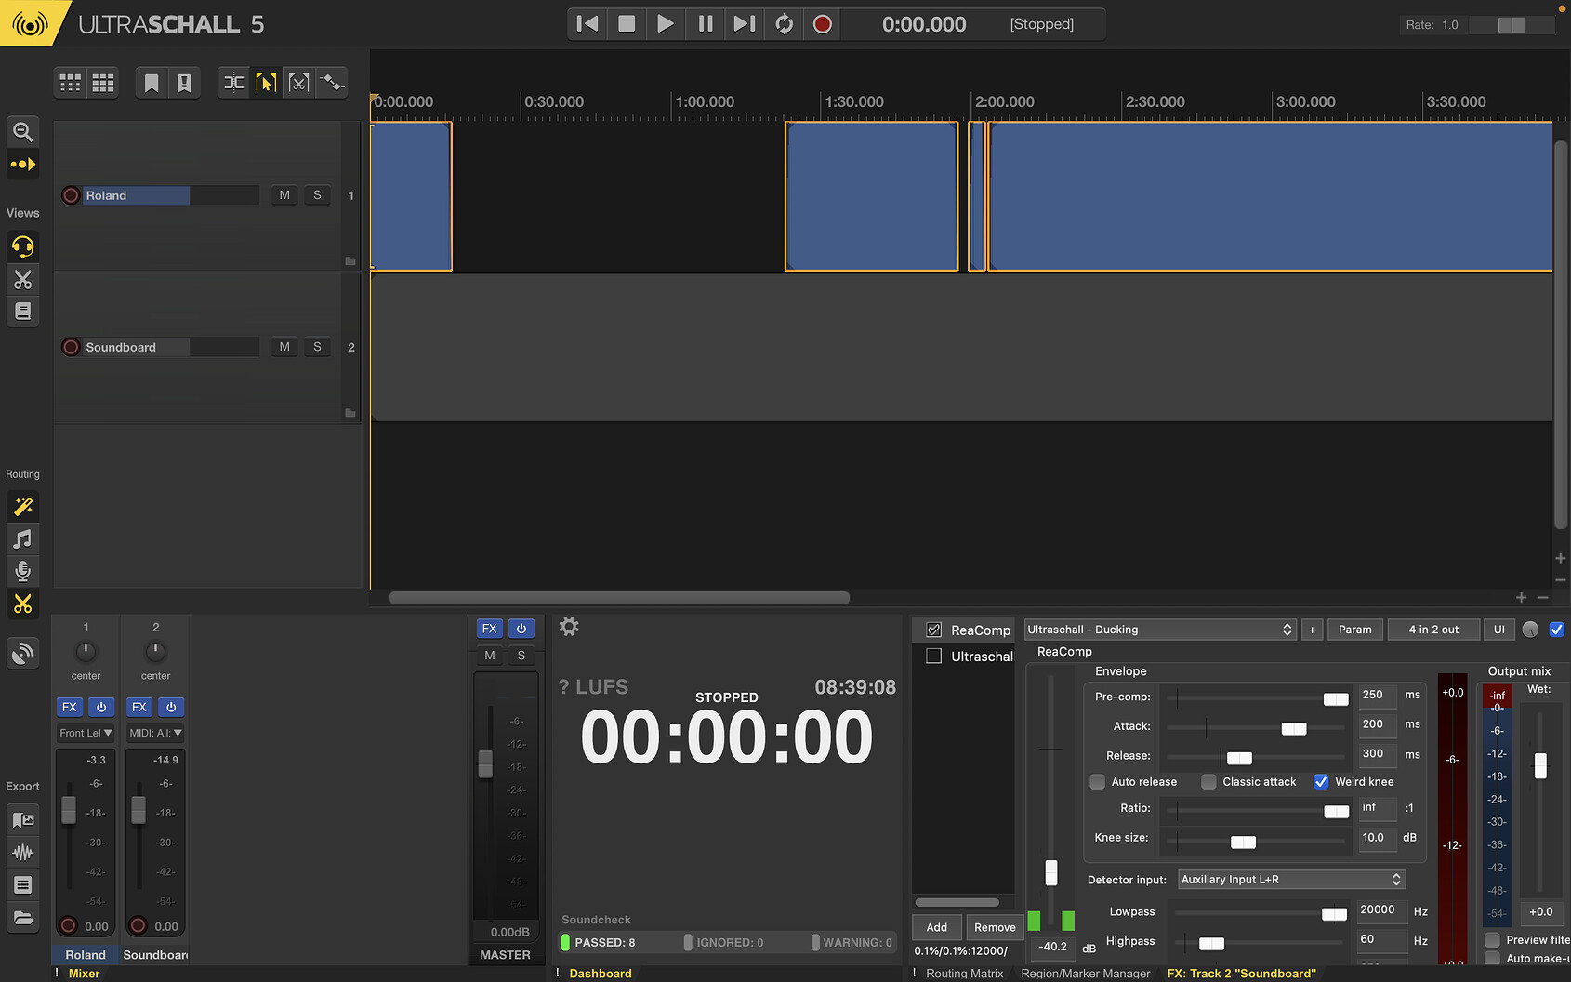Screen dimensions: 1571x982
Task: Switch to the Region/Marker Manager tab
Action: 1085,974
